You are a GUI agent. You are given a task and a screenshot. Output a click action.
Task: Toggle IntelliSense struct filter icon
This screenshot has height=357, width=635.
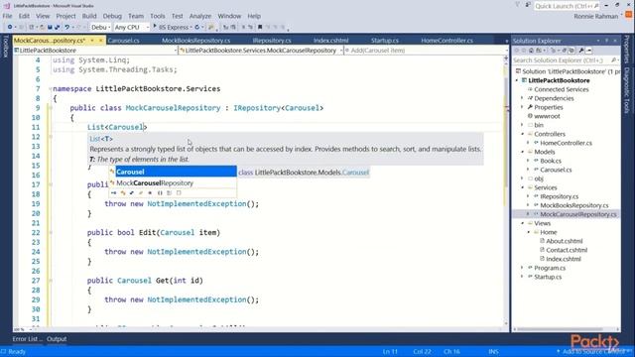(132, 193)
